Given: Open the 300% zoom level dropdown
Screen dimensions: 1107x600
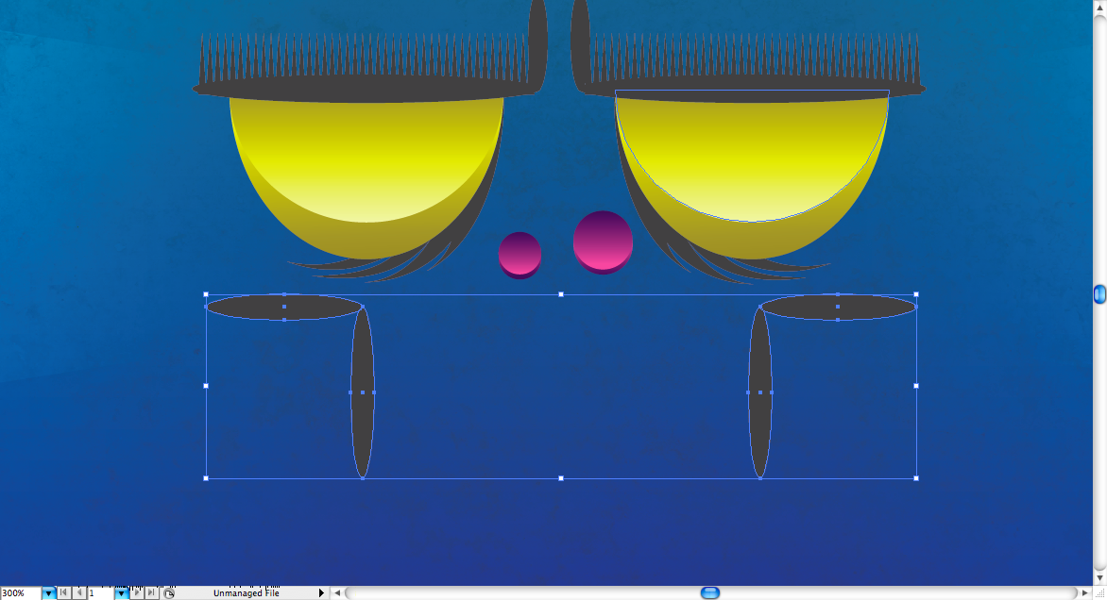Looking at the screenshot, I should click(48, 593).
